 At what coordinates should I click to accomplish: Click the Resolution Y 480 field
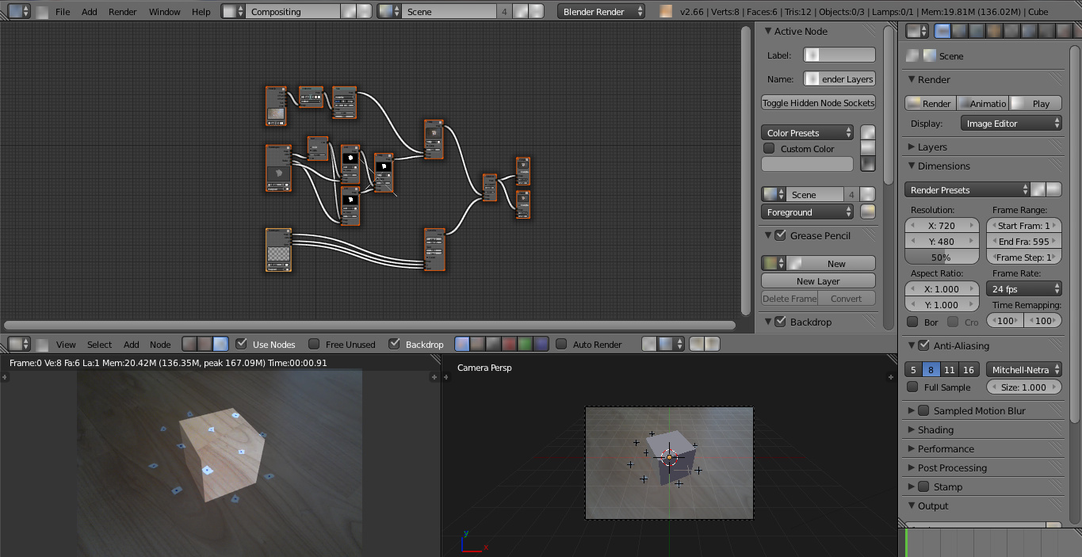pyautogui.click(x=942, y=242)
